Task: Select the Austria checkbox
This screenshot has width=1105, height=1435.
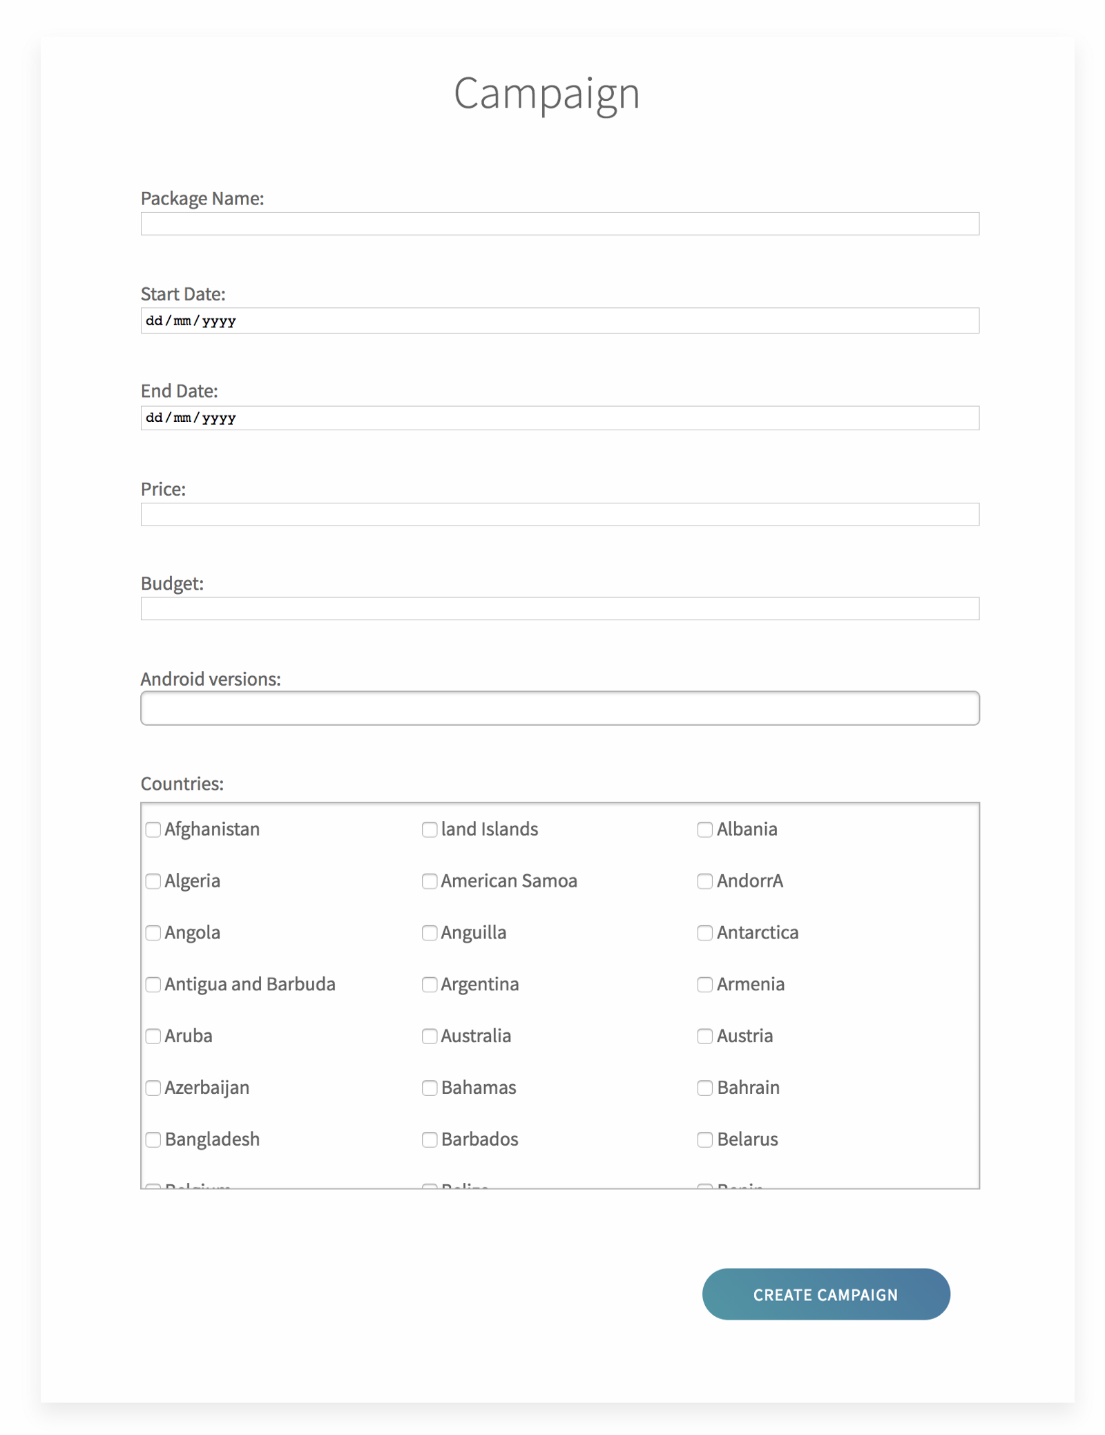Action: click(x=704, y=1037)
